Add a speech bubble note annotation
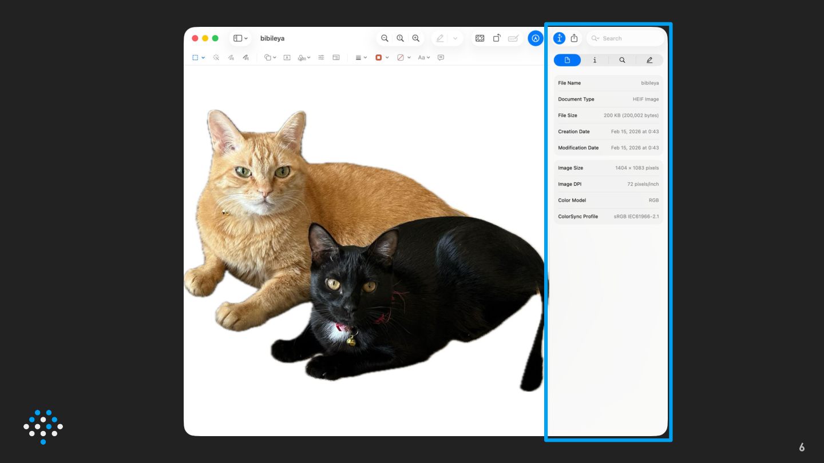 click(x=441, y=58)
